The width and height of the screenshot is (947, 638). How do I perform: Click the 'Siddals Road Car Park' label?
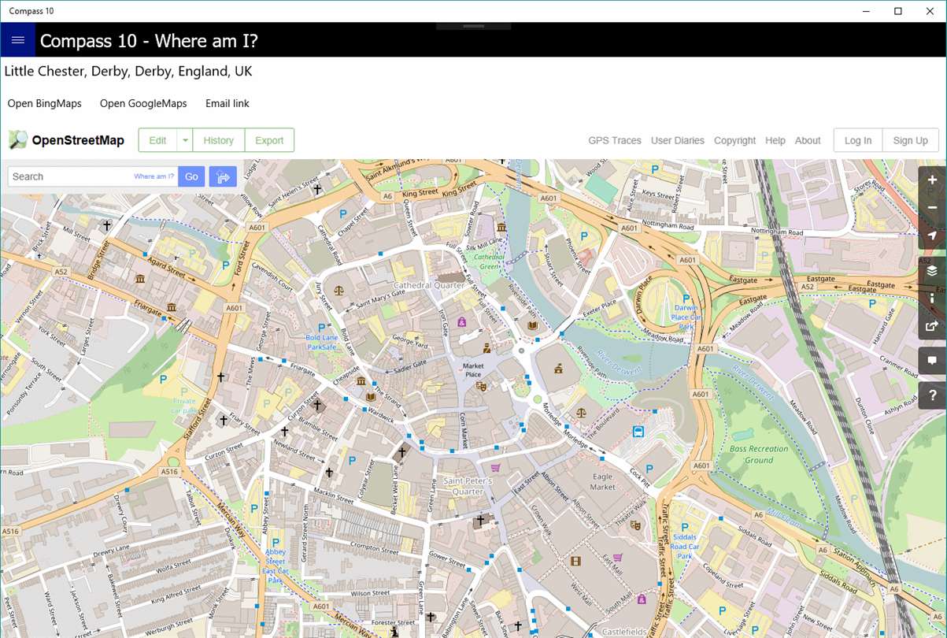point(685,546)
